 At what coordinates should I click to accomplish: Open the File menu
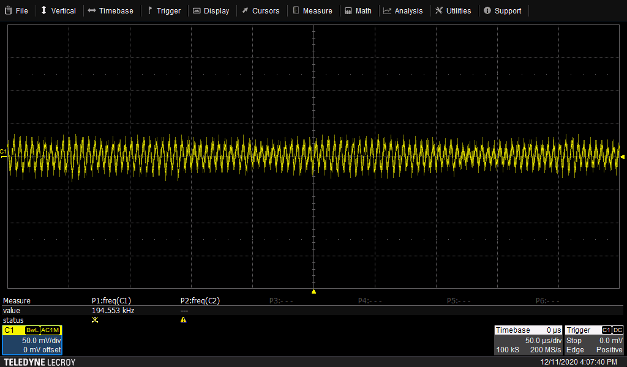[17, 10]
